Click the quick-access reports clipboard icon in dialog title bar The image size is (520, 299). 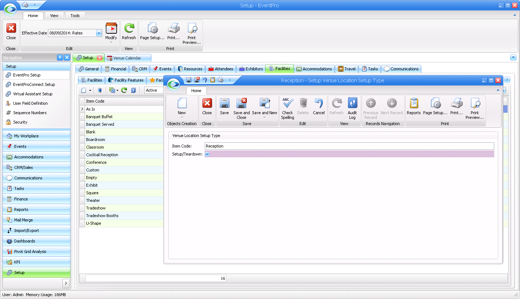click(213, 80)
